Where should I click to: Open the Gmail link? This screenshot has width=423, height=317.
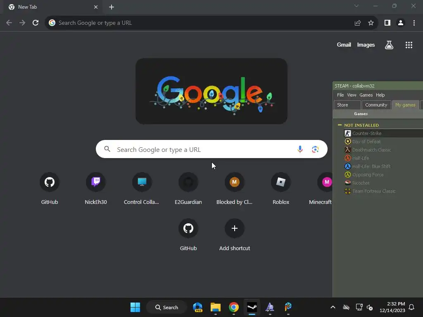tap(344, 45)
